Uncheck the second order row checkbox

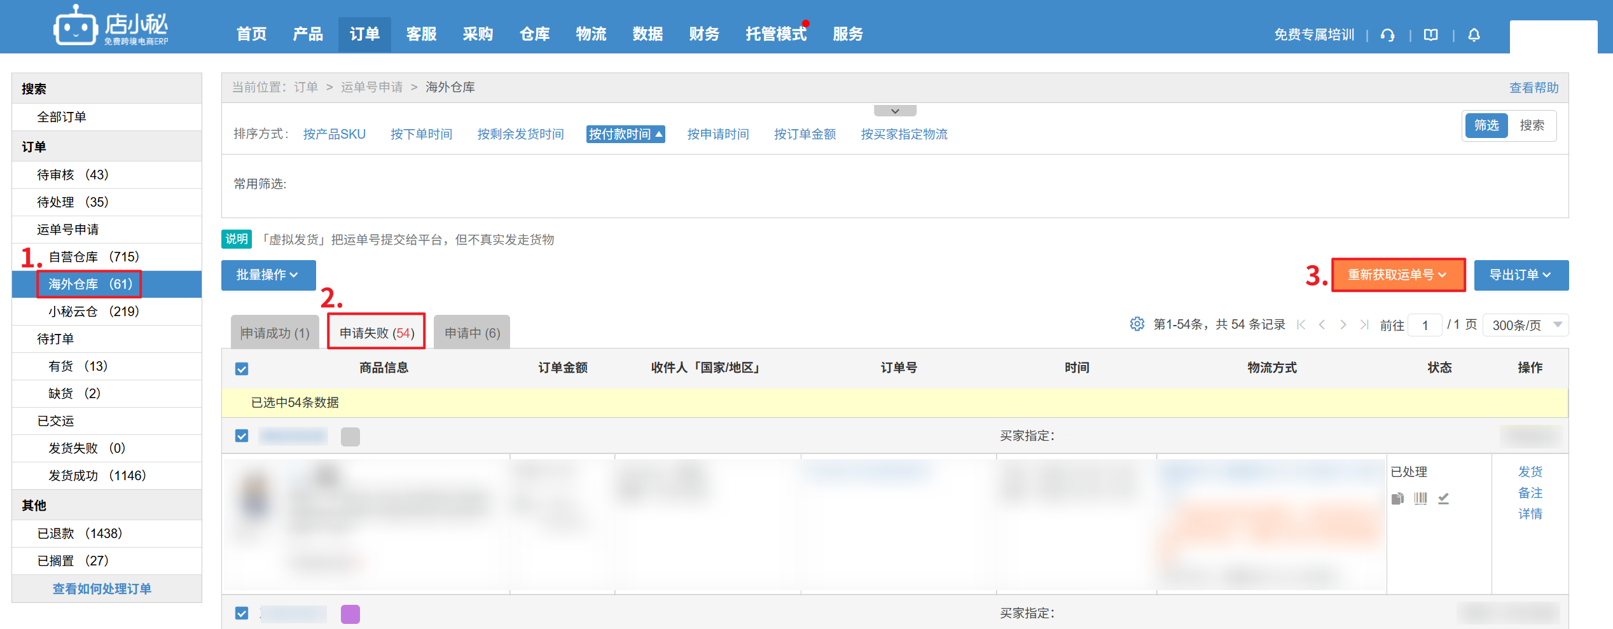[242, 613]
